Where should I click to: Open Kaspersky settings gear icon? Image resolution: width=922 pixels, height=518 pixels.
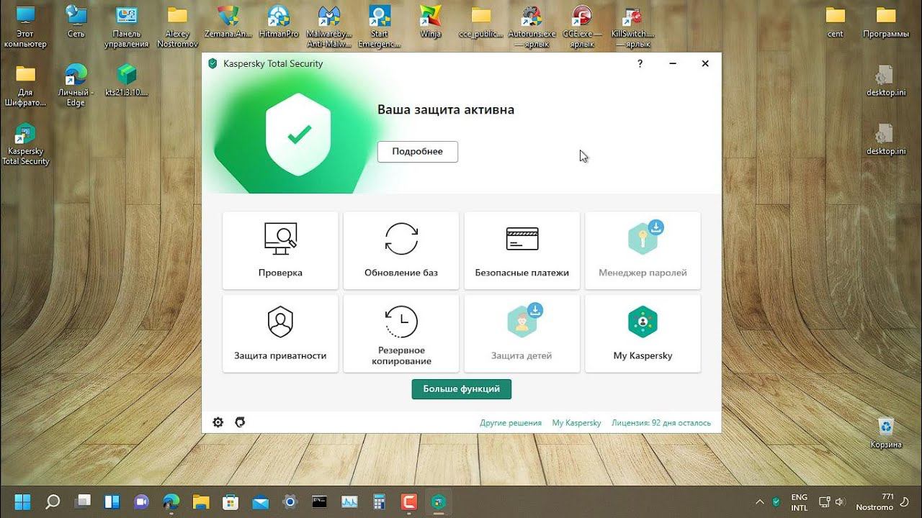[x=218, y=422]
